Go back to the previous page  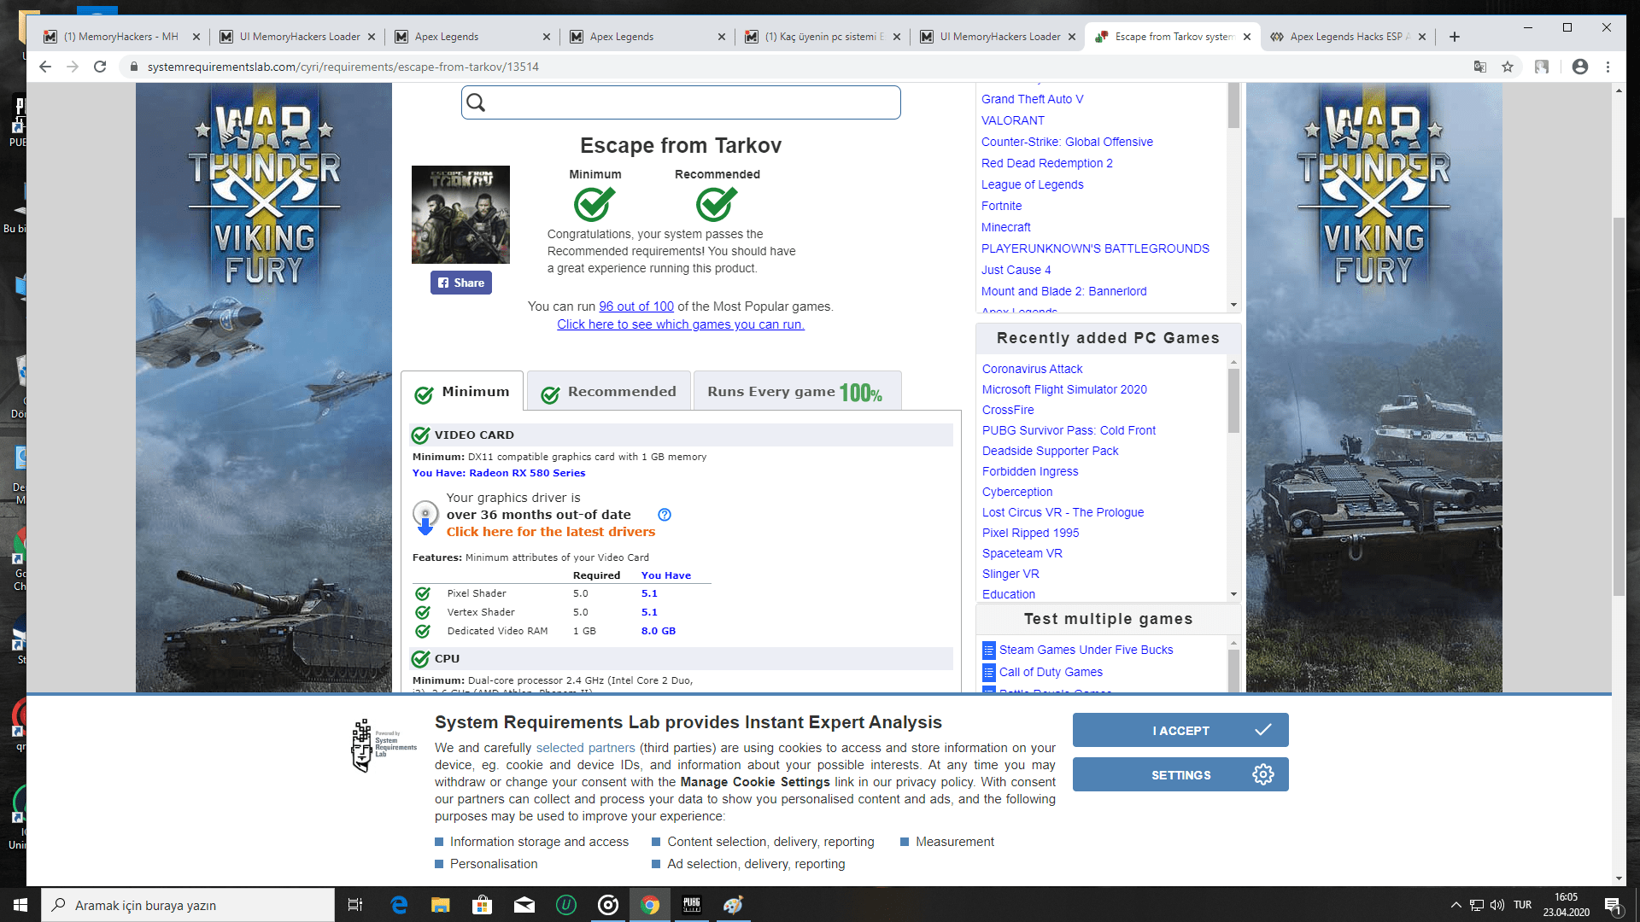coord(45,67)
